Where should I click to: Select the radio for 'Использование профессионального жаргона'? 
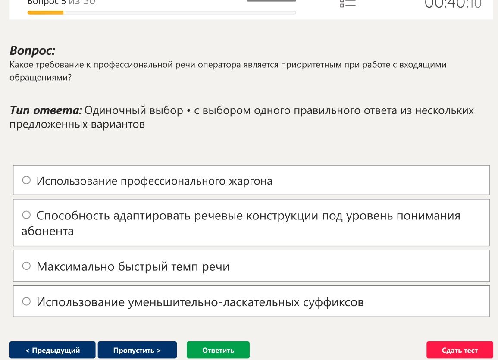(x=26, y=180)
